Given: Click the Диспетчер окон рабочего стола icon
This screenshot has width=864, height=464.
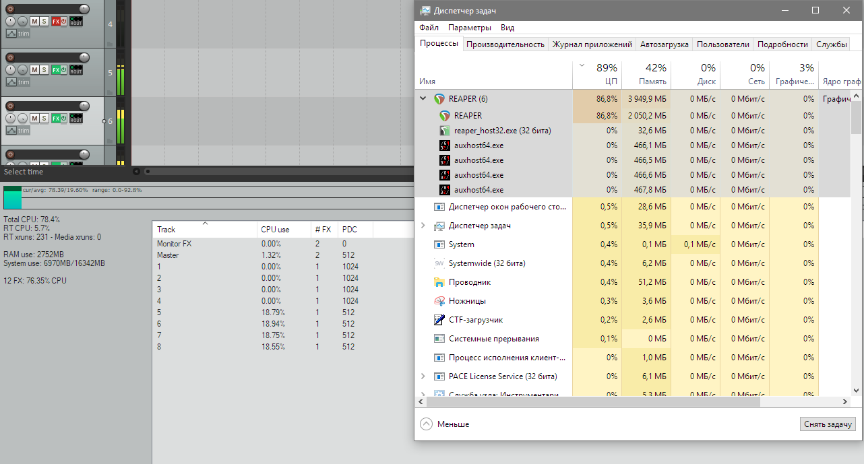Looking at the screenshot, I should point(439,207).
